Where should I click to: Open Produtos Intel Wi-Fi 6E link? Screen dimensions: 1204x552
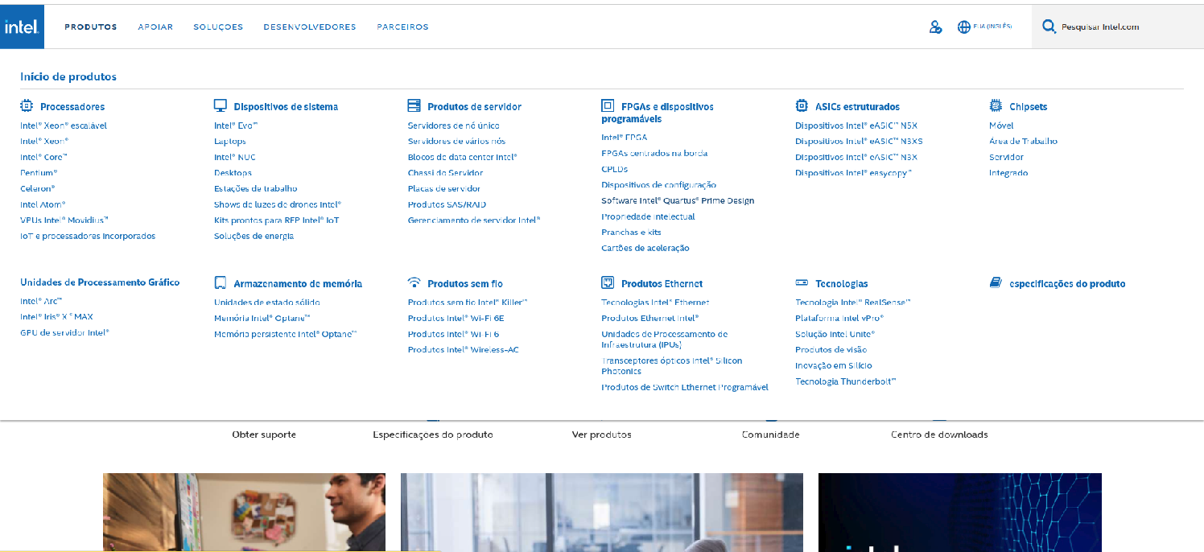click(456, 318)
